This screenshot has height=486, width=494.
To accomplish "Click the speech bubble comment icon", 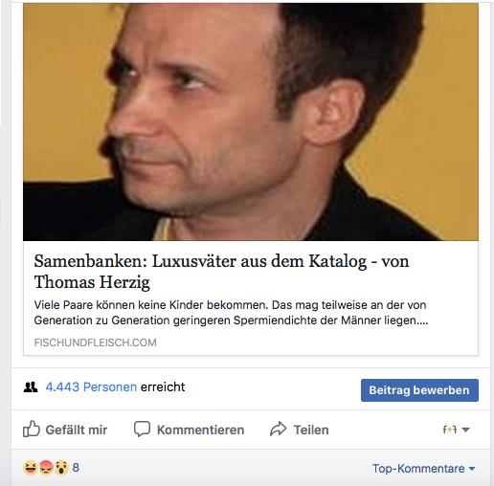I will click(x=142, y=429).
